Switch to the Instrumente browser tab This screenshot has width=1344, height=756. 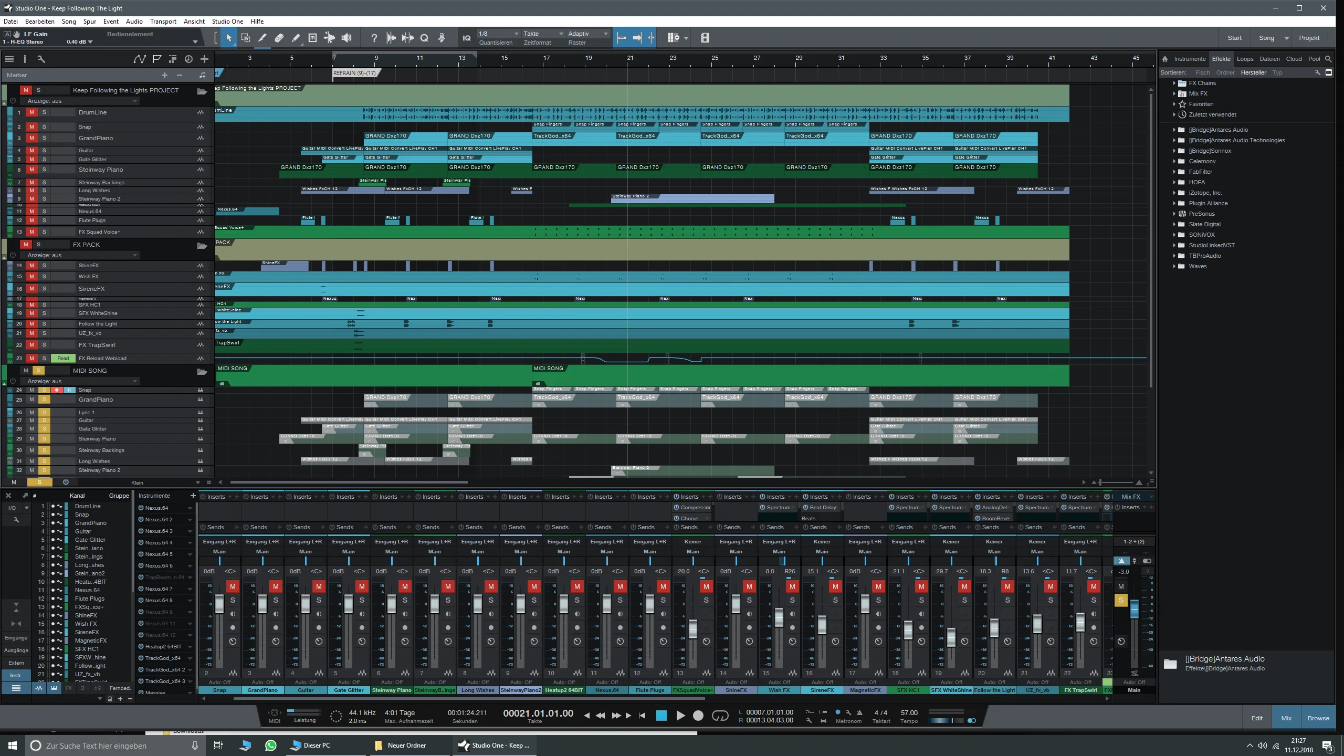(x=1190, y=59)
